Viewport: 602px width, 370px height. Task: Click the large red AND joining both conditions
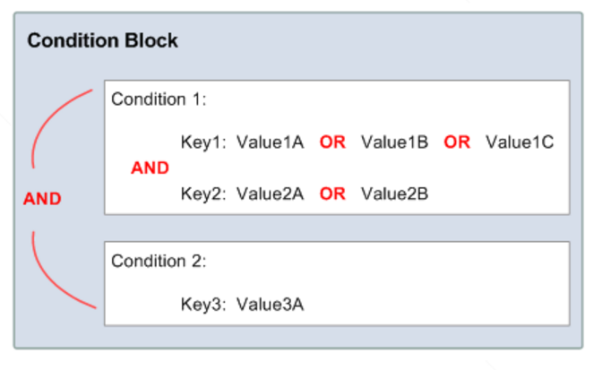point(42,199)
